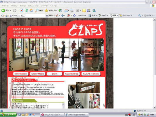Expand the bookmarks dropdown in Google toolbar
The width and height of the screenshot is (156, 117).
tap(86, 16)
